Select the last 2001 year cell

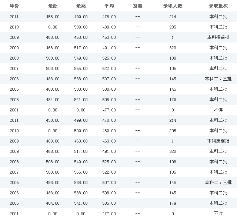click(14, 214)
